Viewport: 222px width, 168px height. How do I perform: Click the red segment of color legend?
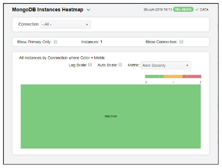pos(192,76)
